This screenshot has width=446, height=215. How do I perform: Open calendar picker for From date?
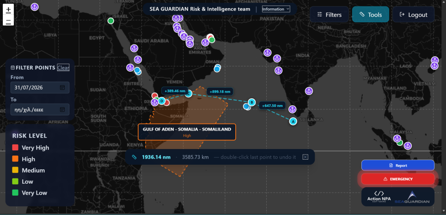tap(62, 88)
